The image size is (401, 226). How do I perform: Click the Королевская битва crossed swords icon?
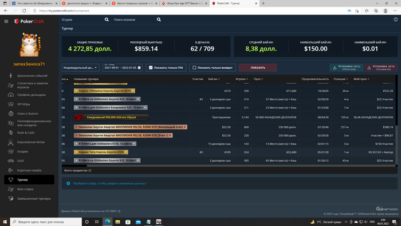click(x=10, y=142)
